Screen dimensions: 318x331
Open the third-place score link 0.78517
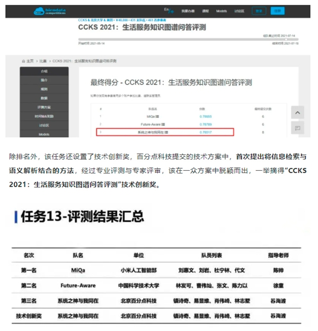[206, 133]
